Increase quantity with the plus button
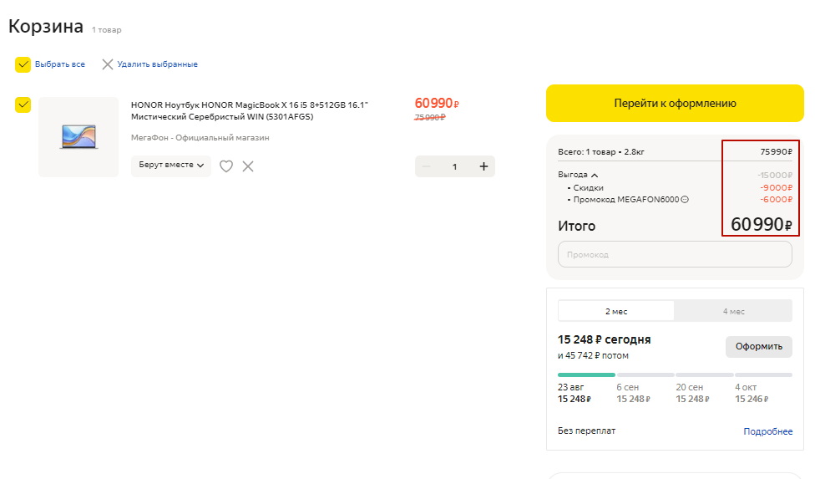The width and height of the screenshot is (820, 479). [x=483, y=166]
